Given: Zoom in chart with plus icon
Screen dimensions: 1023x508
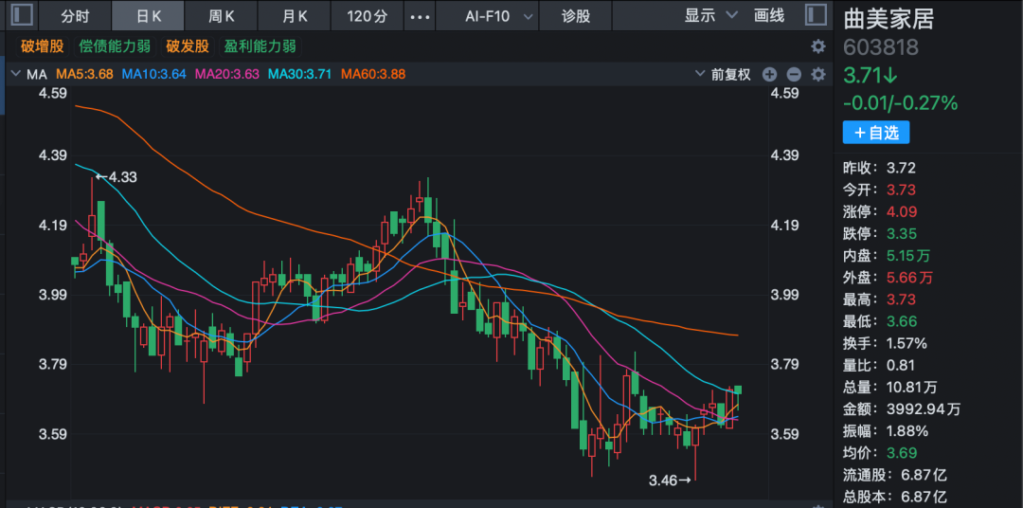Looking at the screenshot, I should 769,74.
